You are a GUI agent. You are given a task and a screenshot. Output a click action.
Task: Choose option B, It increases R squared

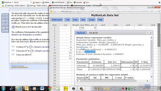click(x=13, y=51)
